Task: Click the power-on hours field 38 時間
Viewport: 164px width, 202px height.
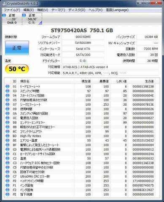Action: (148, 61)
